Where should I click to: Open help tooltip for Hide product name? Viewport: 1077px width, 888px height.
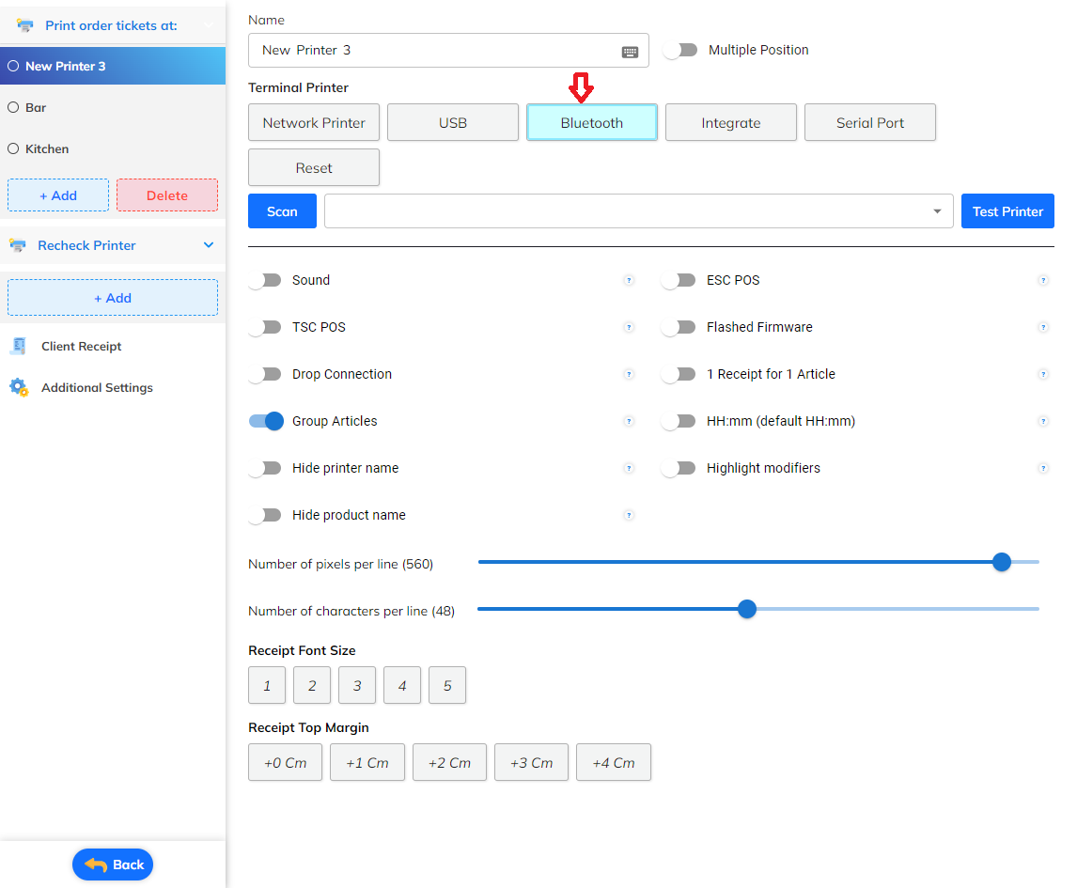(629, 515)
